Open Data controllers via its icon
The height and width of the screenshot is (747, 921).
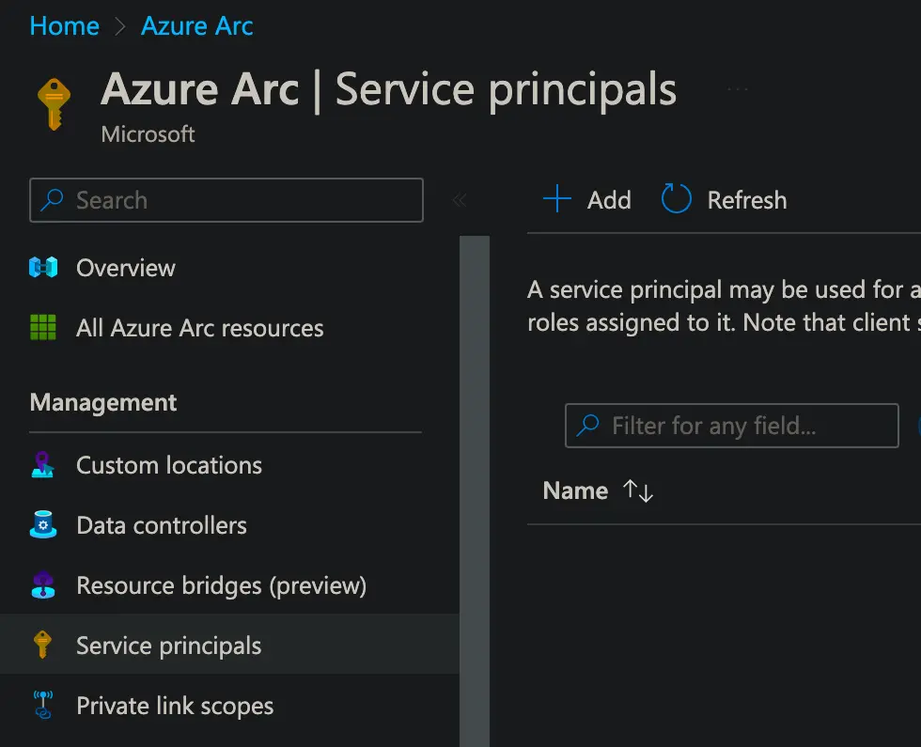tap(43, 525)
